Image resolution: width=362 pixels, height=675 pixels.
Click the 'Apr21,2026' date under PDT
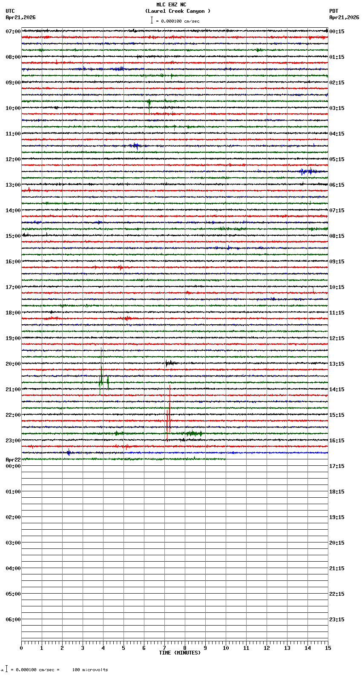click(x=344, y=17)
